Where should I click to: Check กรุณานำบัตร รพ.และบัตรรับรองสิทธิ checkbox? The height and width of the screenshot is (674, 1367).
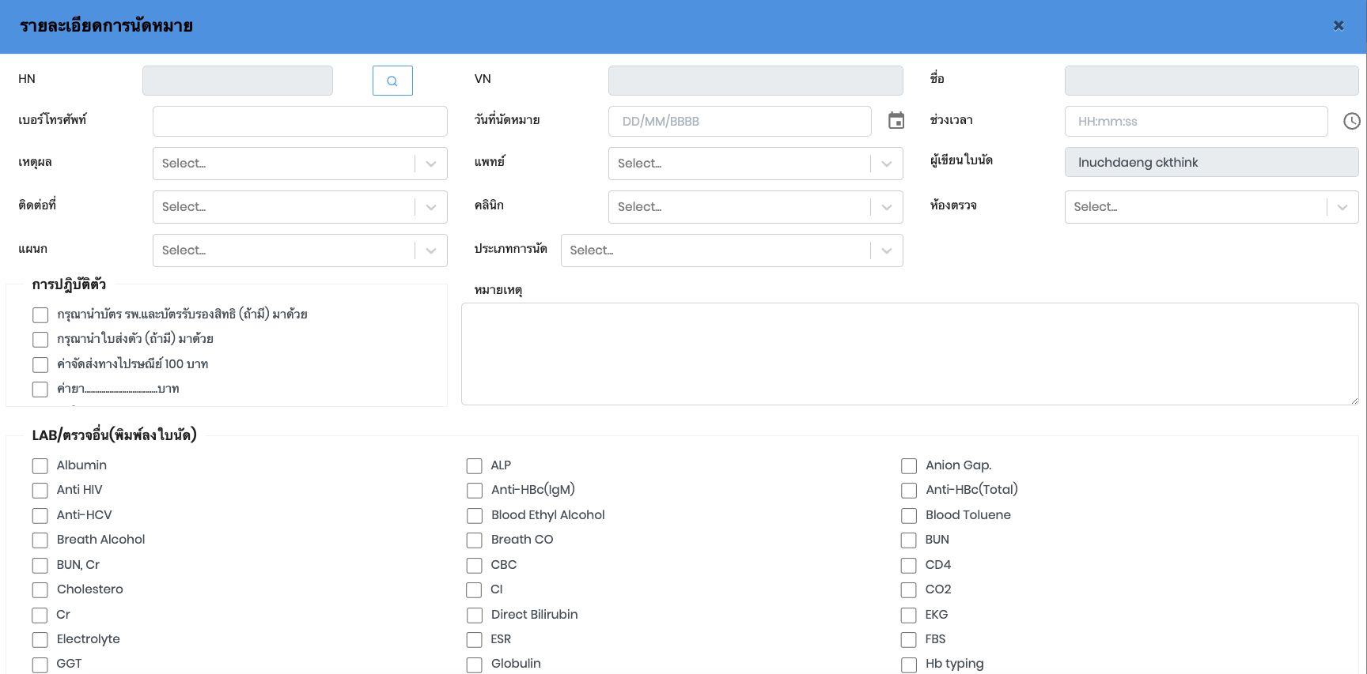click(40, 315)
